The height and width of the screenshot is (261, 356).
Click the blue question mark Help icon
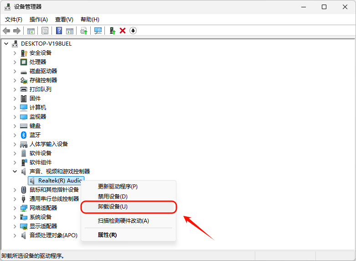pos(59,31)
